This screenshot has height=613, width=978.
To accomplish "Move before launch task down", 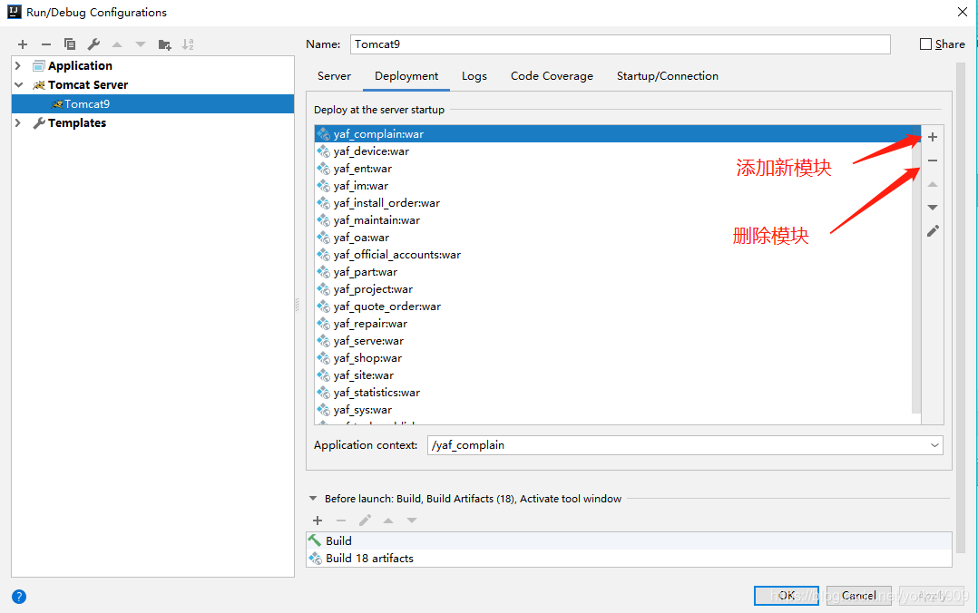I will (412, 521).
